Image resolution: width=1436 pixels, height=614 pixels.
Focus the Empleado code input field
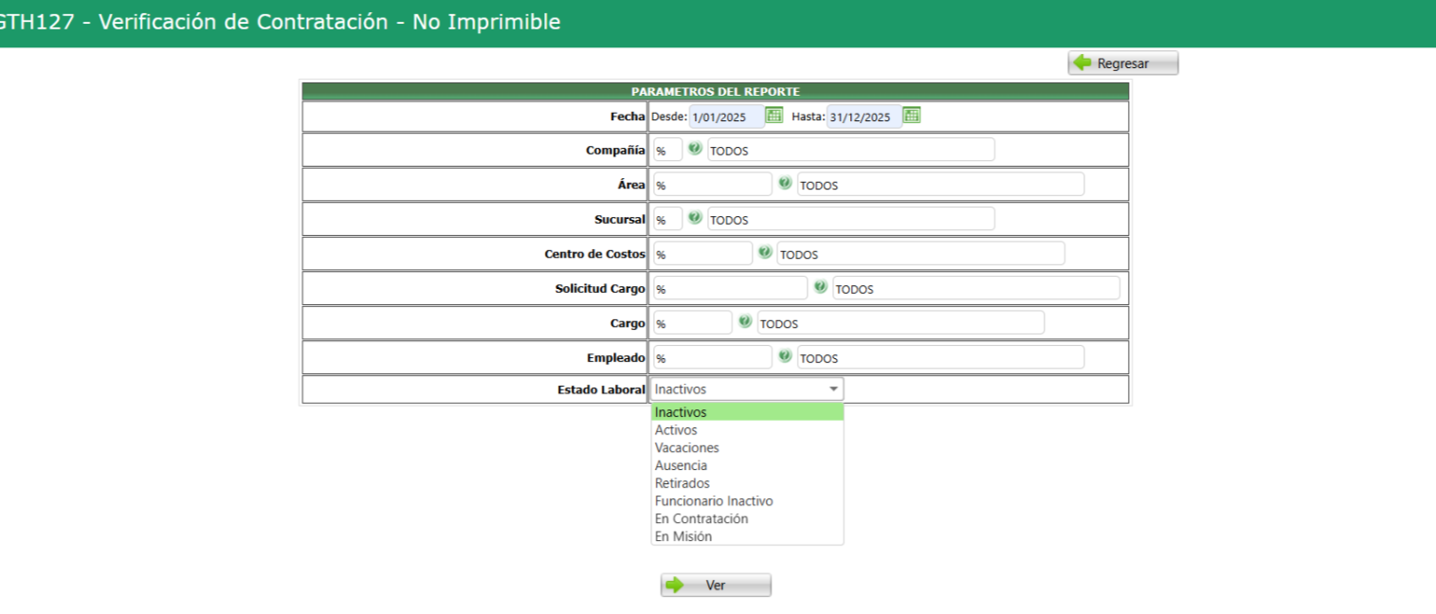coord(712,358)
